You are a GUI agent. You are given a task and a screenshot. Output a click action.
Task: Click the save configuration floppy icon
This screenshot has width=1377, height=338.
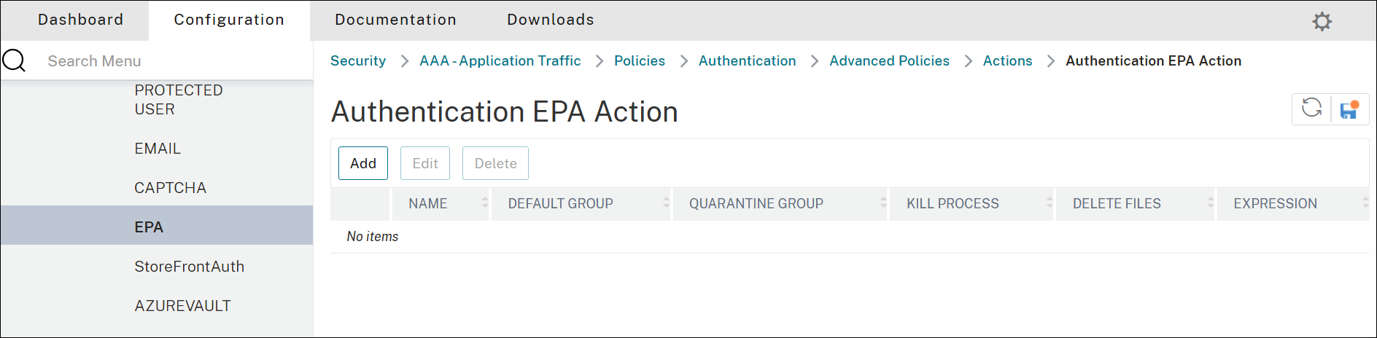[1349, 109]
